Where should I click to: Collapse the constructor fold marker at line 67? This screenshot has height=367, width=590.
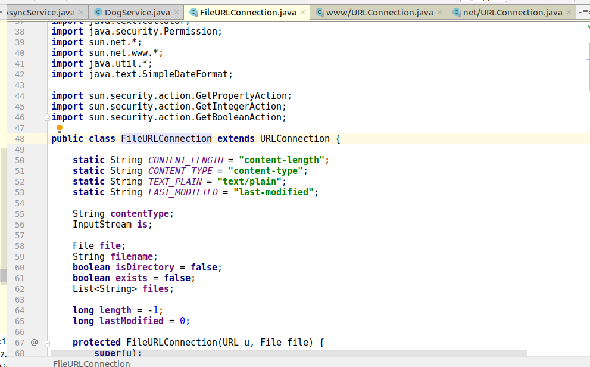click(x=47, y=343)
